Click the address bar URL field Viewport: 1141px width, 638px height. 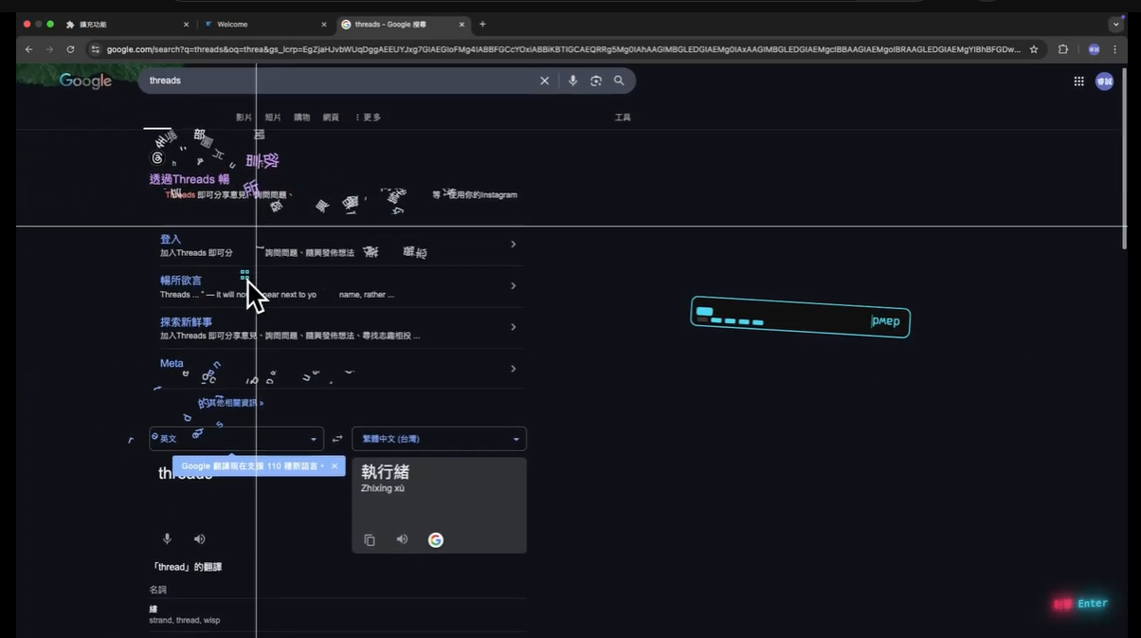(563, 49)
